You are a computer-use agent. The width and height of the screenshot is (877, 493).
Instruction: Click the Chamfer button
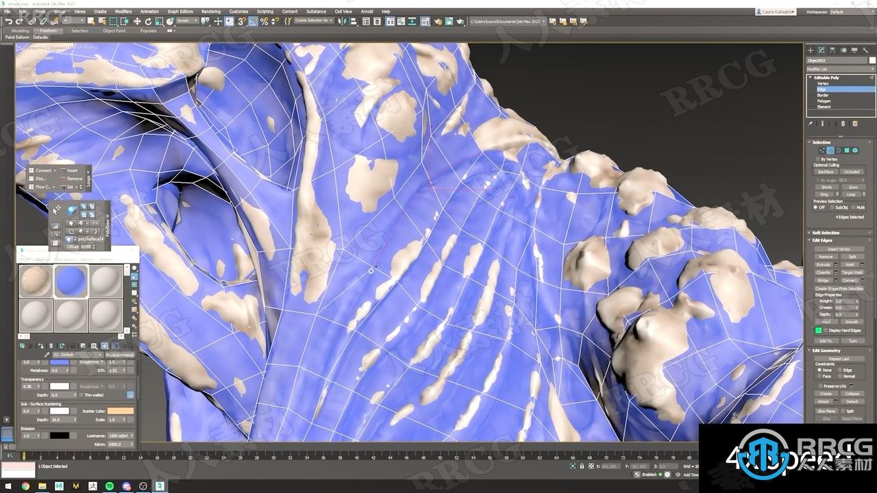pyautogui.click(x=823, y=273)
